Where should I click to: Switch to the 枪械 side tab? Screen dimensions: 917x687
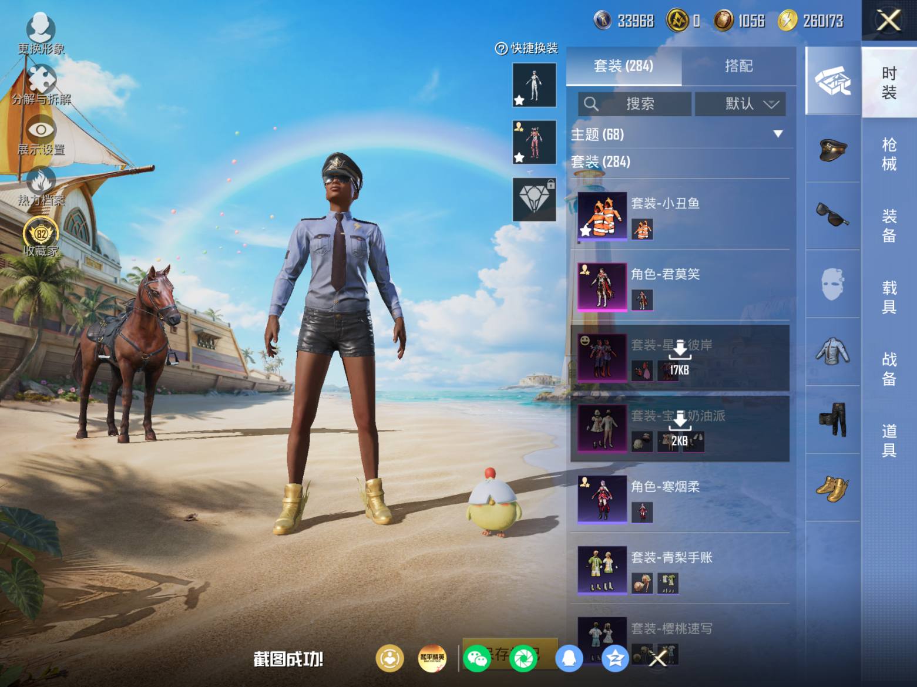(889, 154)
